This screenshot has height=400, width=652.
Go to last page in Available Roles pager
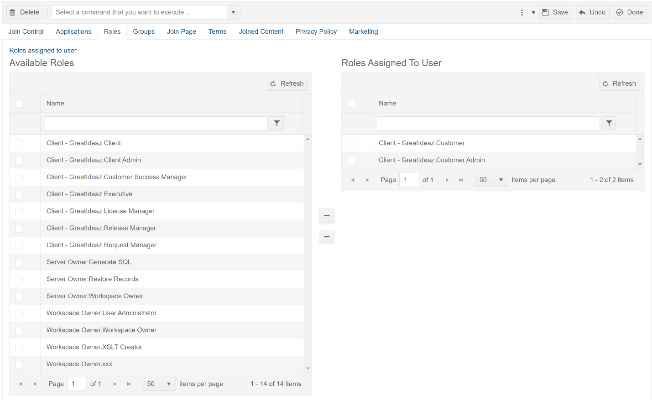click(129, 384)
